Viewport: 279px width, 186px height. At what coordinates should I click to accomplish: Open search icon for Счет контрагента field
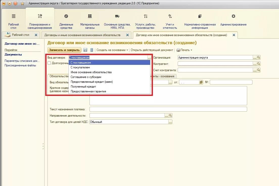[259, 70]
